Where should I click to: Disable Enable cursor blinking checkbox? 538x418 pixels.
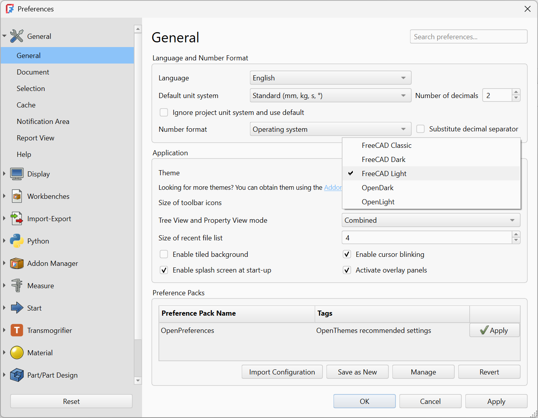[347, 254]
